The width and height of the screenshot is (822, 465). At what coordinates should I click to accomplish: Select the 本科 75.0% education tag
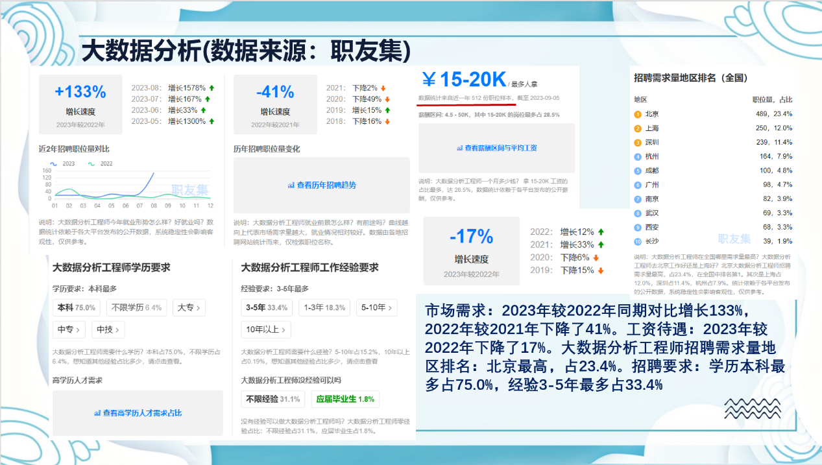77,307
